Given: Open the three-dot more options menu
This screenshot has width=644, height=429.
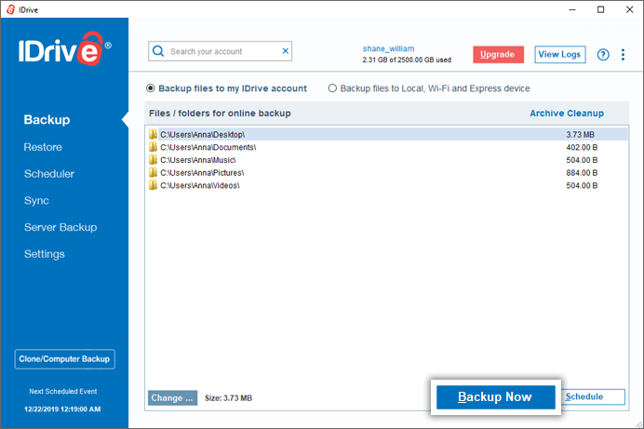Looking at the screenshot, I should coord(624,54).
